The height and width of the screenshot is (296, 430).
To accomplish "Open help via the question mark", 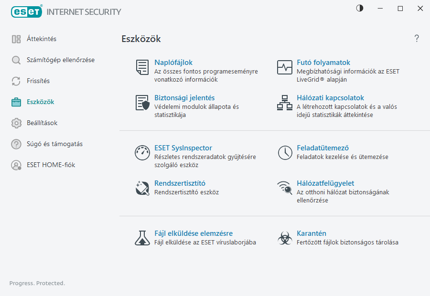I will click(416, 38).
